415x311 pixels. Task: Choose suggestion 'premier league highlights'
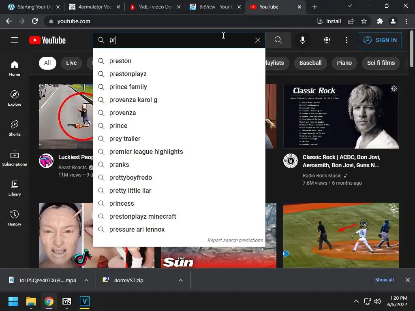(x=179, y=152)
